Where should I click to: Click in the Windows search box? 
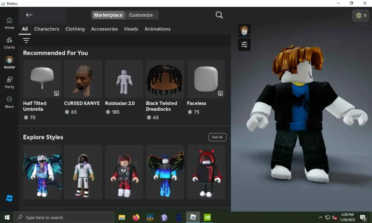[64, 217]
